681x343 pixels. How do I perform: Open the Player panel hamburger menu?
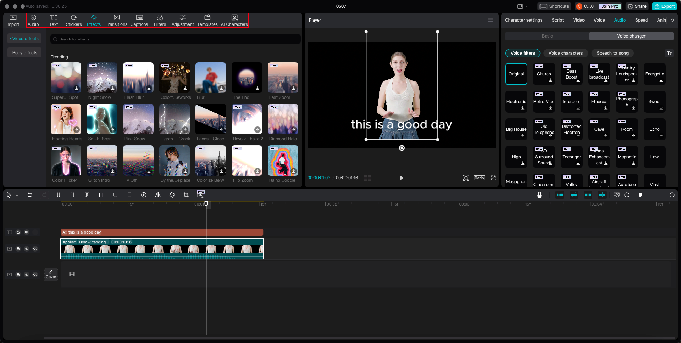coord(491,20)
